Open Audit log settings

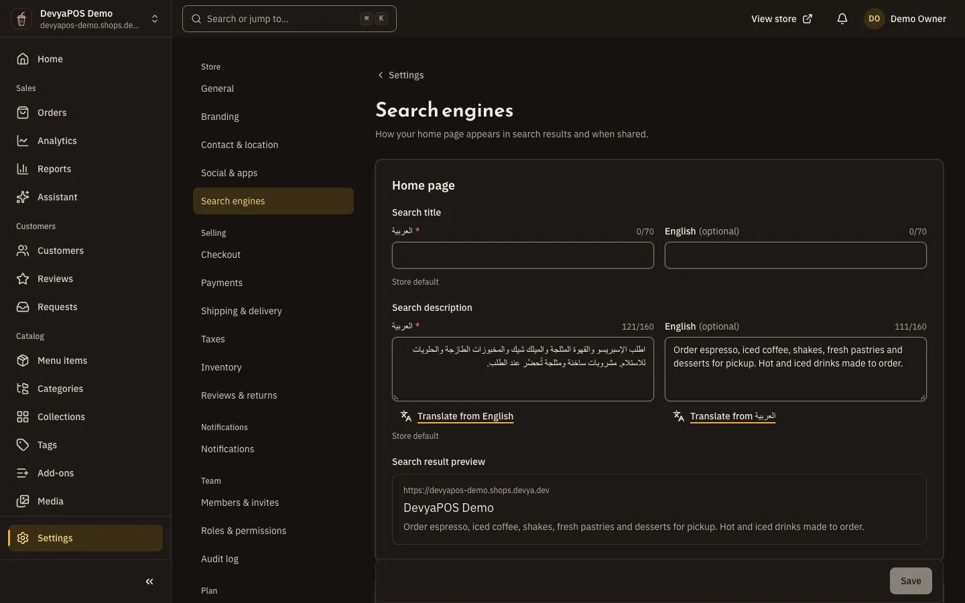pyautogui.click(x=273, y=559)
